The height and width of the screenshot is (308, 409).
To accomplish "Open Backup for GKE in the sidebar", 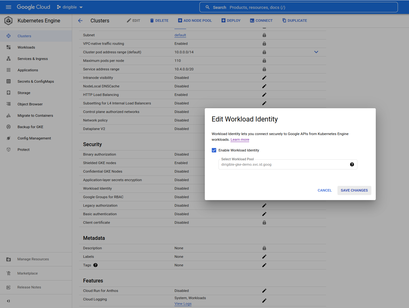I will click(36, 127).
